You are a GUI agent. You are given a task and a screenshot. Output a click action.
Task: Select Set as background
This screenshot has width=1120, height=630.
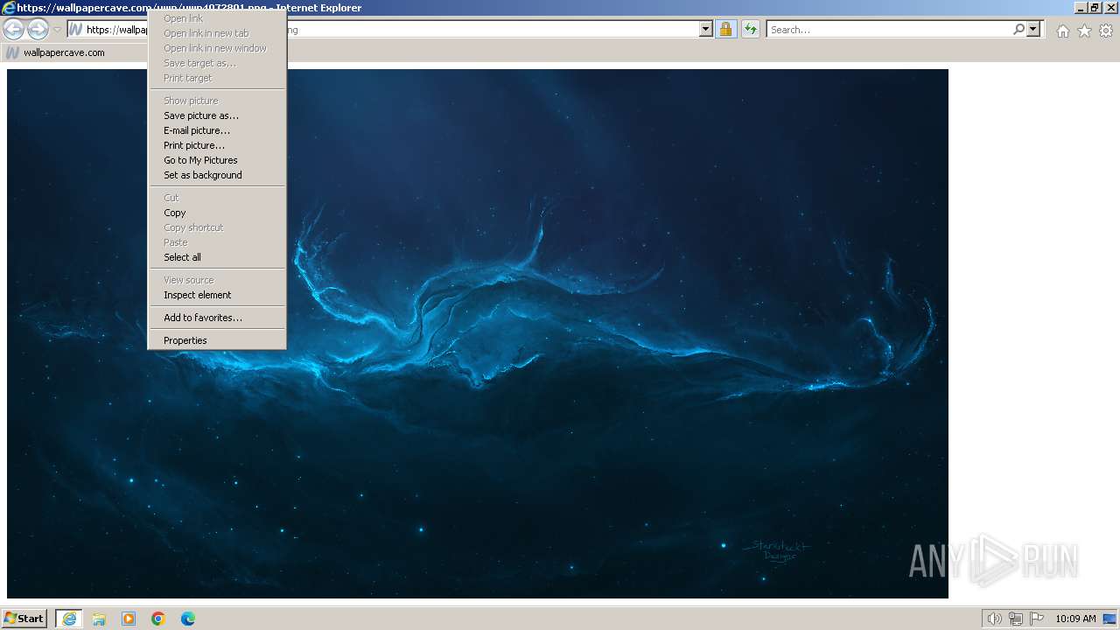pos(216,175)
